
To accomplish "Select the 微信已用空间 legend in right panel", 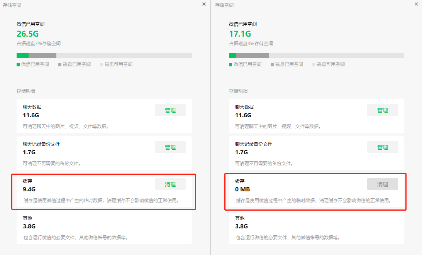I will pyautogui.click(x=230, y=64).
